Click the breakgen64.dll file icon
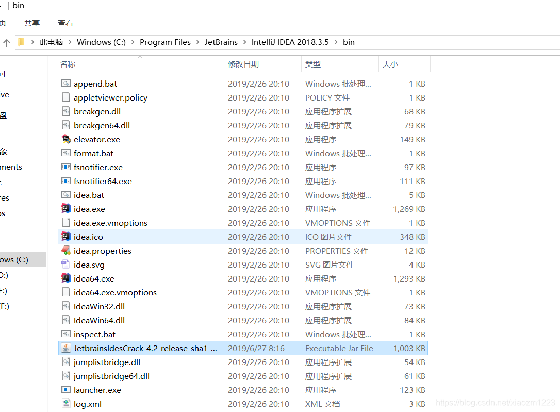This screenshot has height=412, width=560. coord(65,125)
